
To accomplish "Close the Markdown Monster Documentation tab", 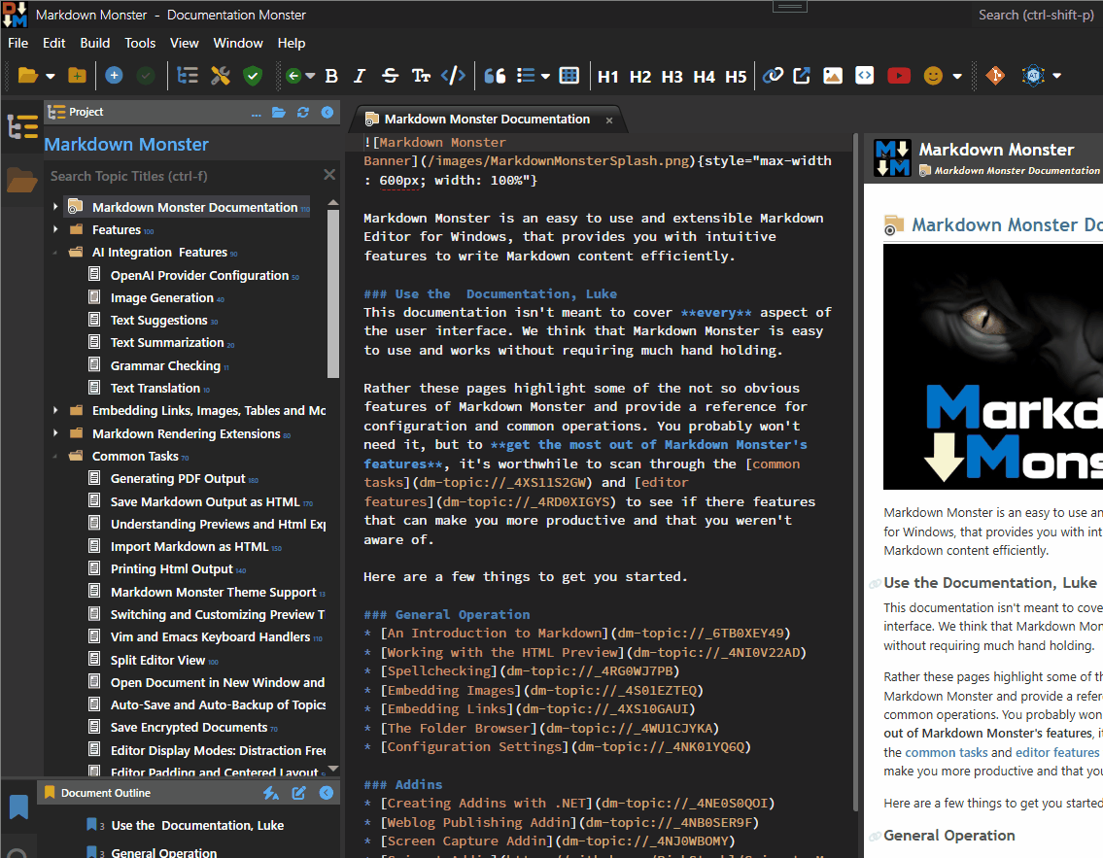I will pyautogui.click(x=609, y=120).
